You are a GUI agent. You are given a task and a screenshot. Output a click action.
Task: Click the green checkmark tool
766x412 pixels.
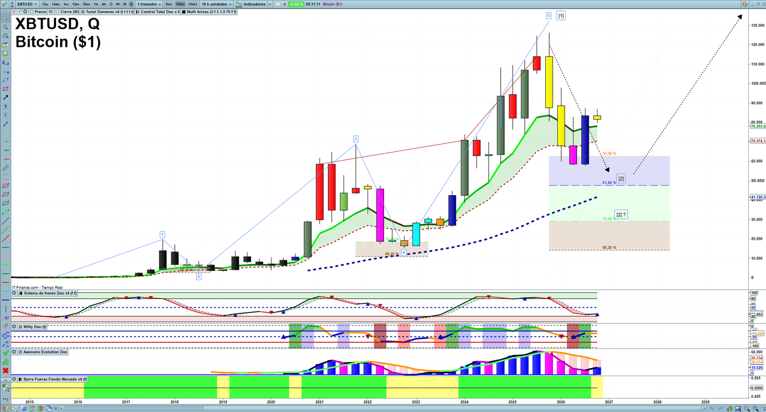pos(6,353)
